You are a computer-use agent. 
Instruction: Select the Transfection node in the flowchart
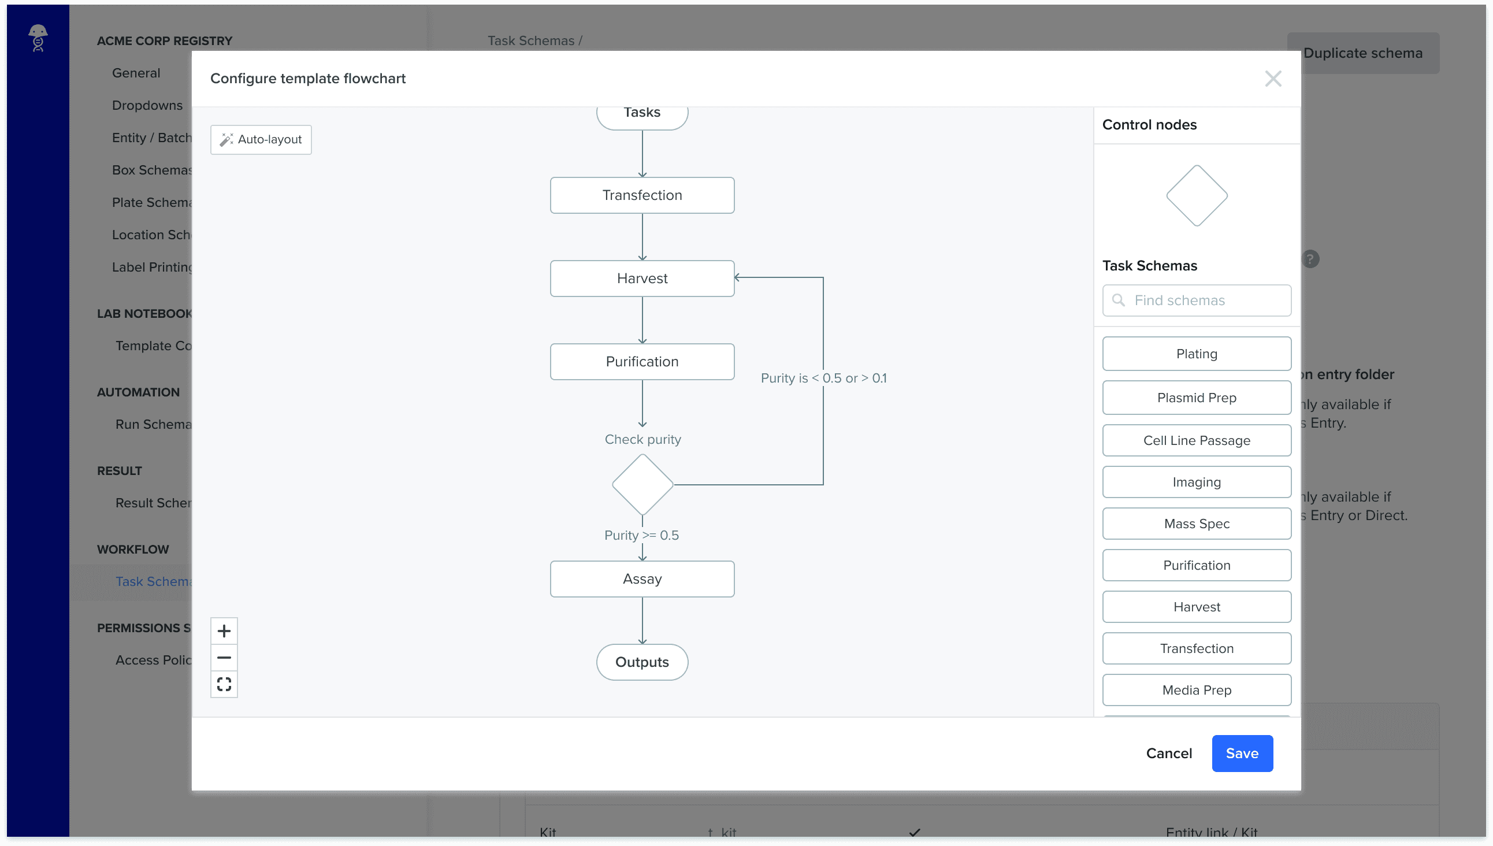pyautogui.click(x=642, y=195)
